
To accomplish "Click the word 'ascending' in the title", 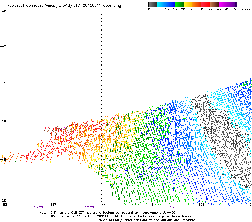I will [112, 6].
